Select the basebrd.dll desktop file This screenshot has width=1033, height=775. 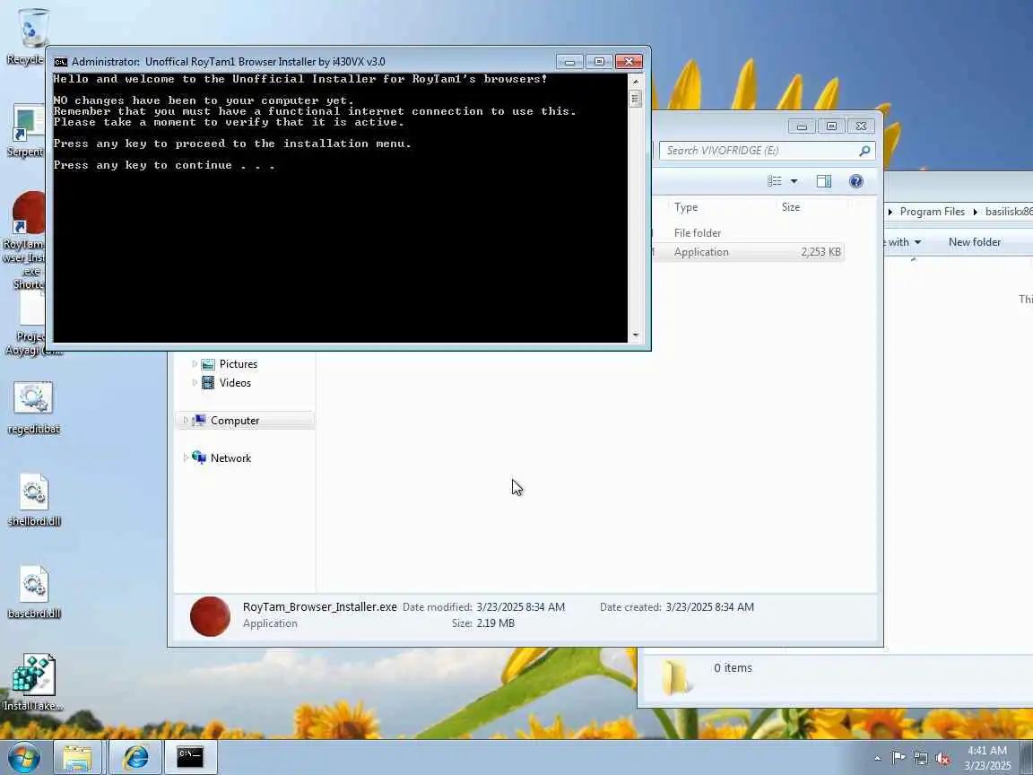(33, 592)
